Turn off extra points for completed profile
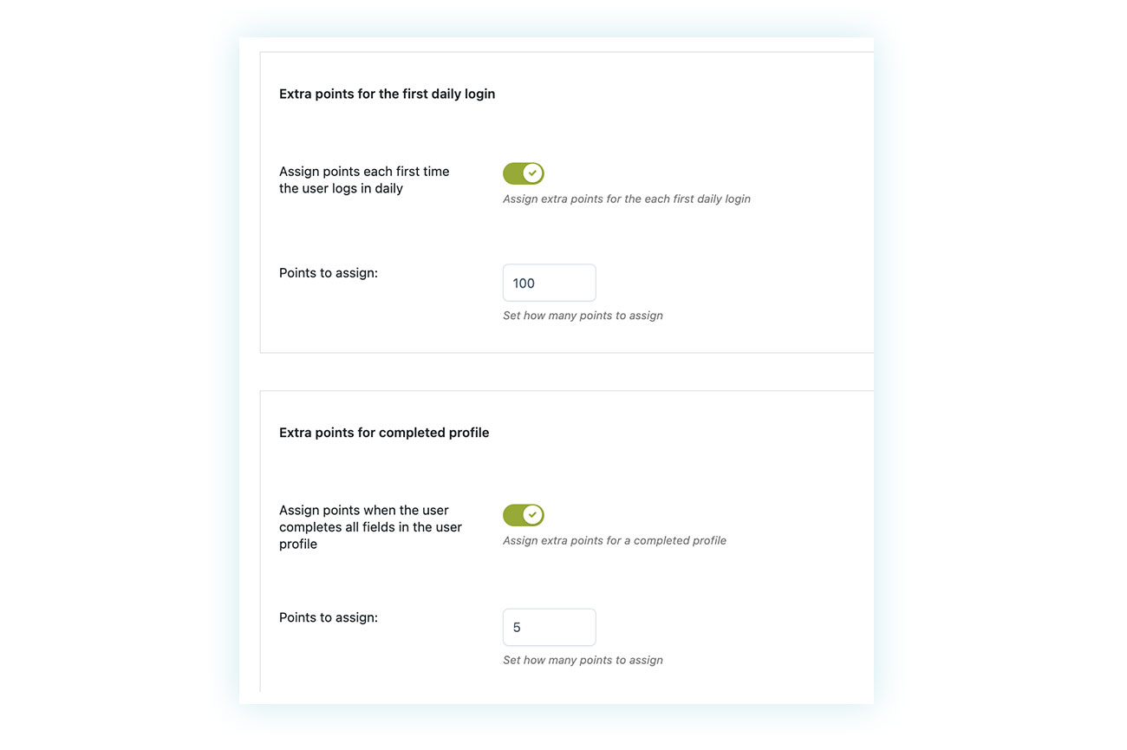The image size is (1127, 750). coord(523,514)
